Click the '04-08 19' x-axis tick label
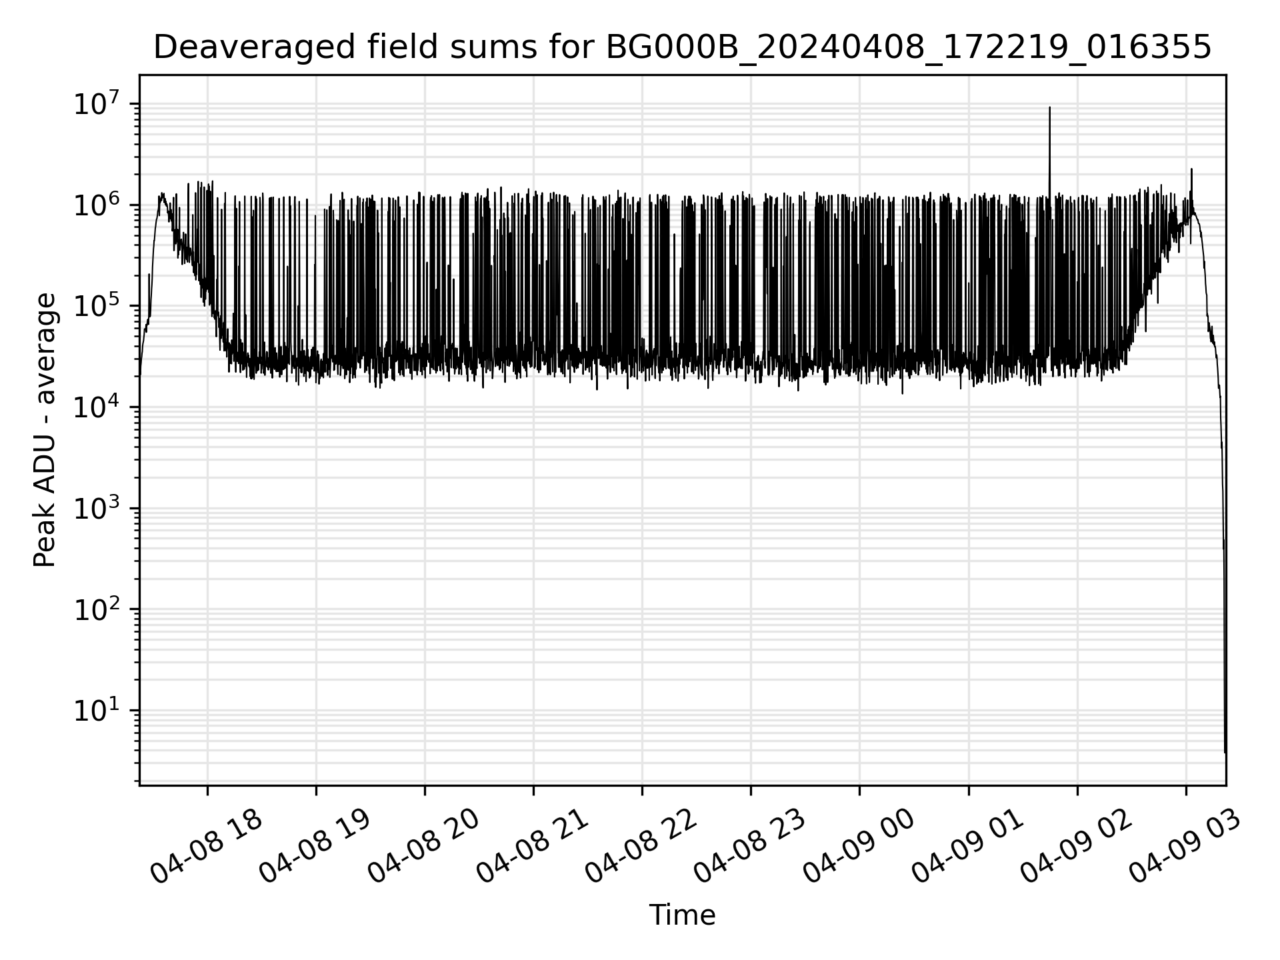 [x=315, y=847]
